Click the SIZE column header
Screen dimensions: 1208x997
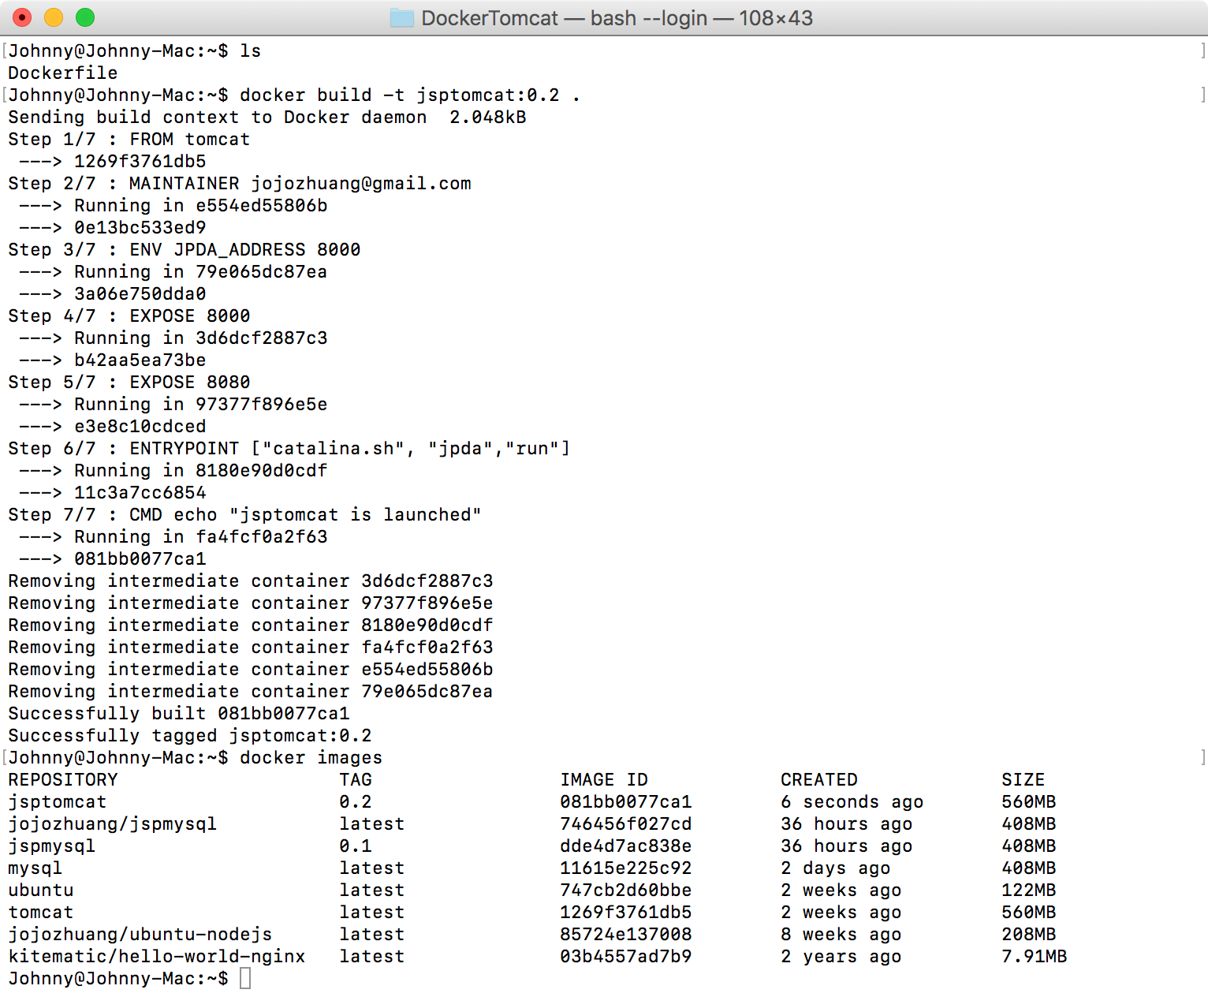point(1023,779)
